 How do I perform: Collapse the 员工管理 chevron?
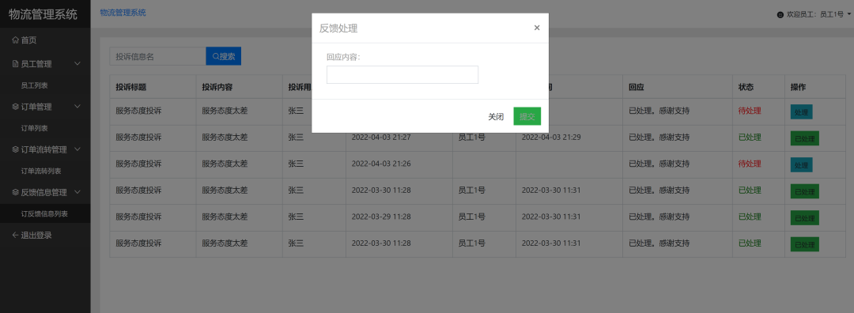click(x=77, y=64)
